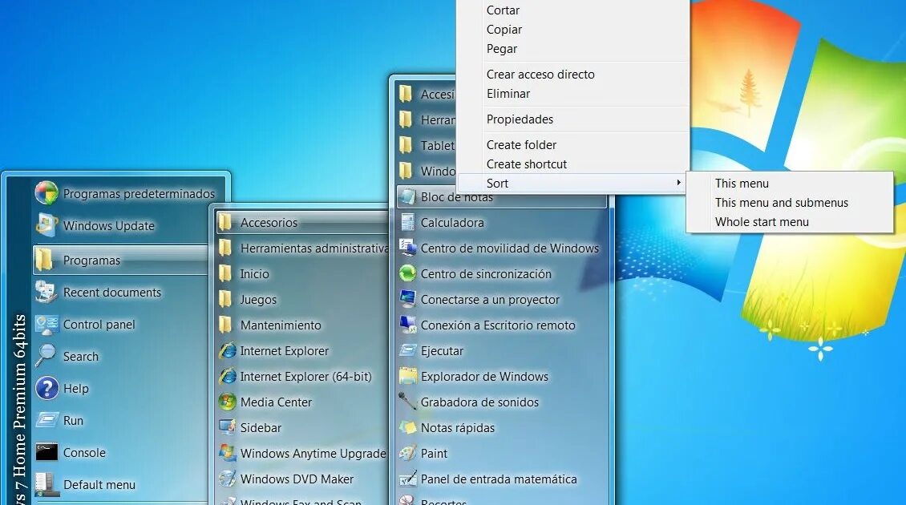The height and width of the screenshot is (505, 906).
Task: Click the Windows Update icon
Action: [x=47, y=225]
